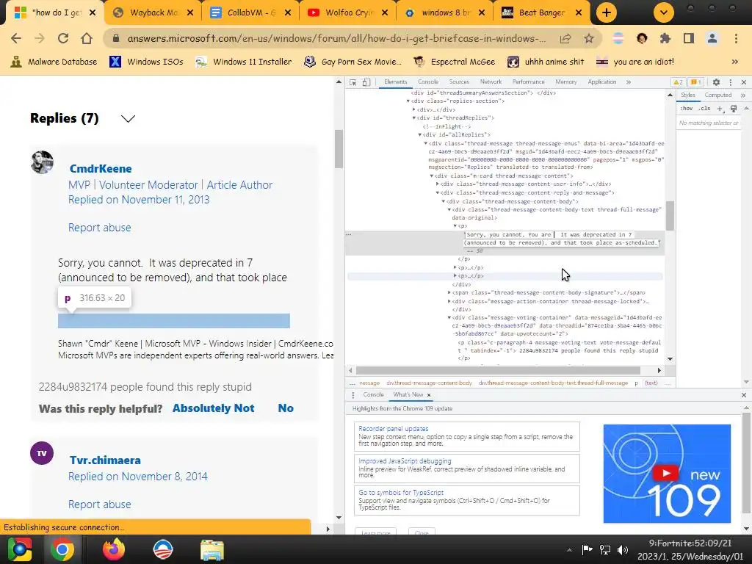Open Malware Database bookmark
This screenshot has width=752, height=564.
(x=54, y=62)
